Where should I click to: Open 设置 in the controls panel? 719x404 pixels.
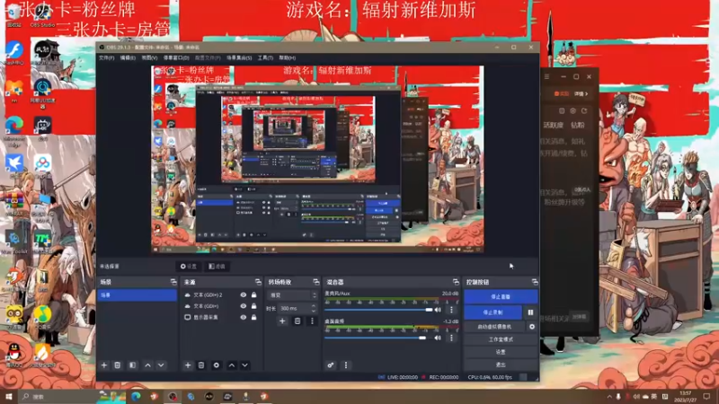coord(501,352)
